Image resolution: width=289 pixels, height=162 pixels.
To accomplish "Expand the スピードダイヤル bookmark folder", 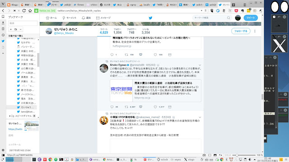I will [x=10, y=116].
